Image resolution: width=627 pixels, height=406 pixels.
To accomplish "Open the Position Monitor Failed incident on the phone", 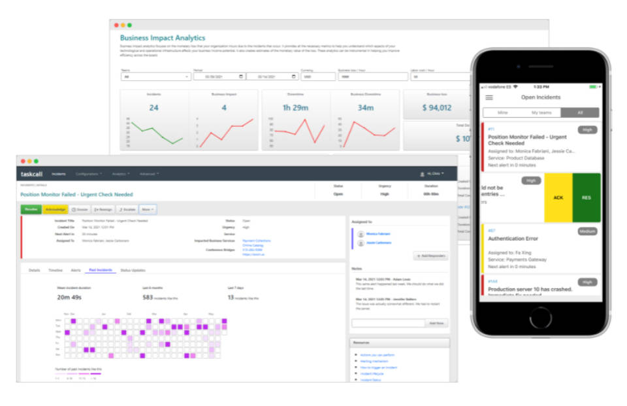I will coord(541,147).
